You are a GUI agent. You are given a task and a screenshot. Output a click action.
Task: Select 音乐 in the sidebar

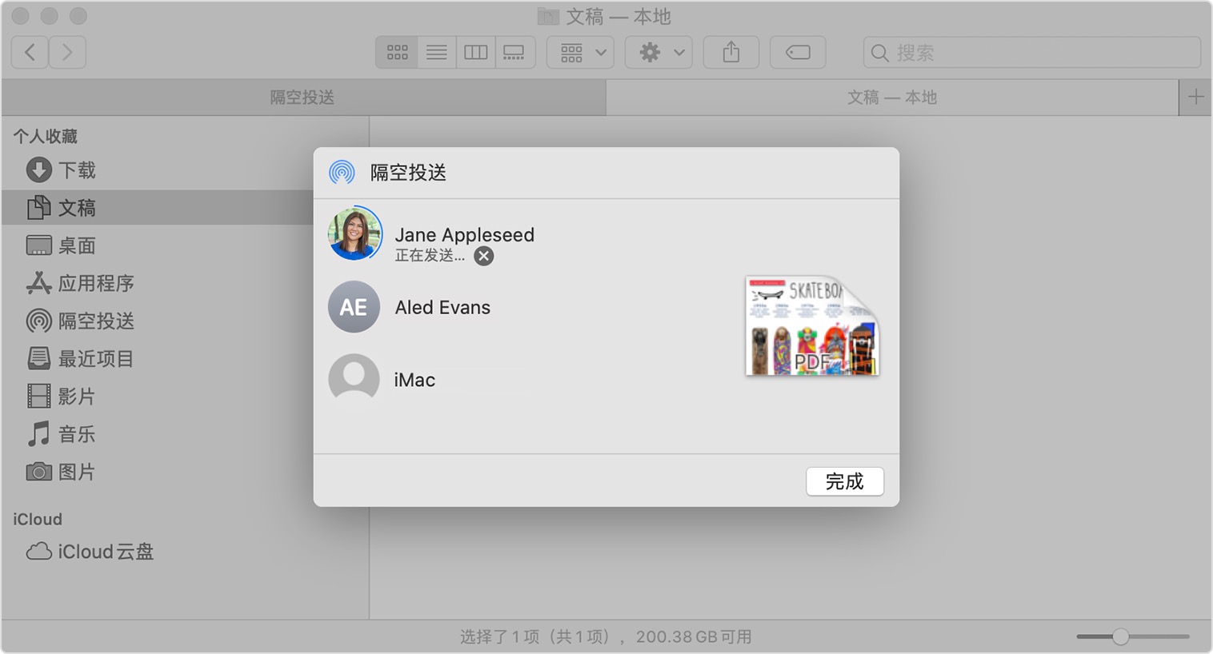coord(78,434)
